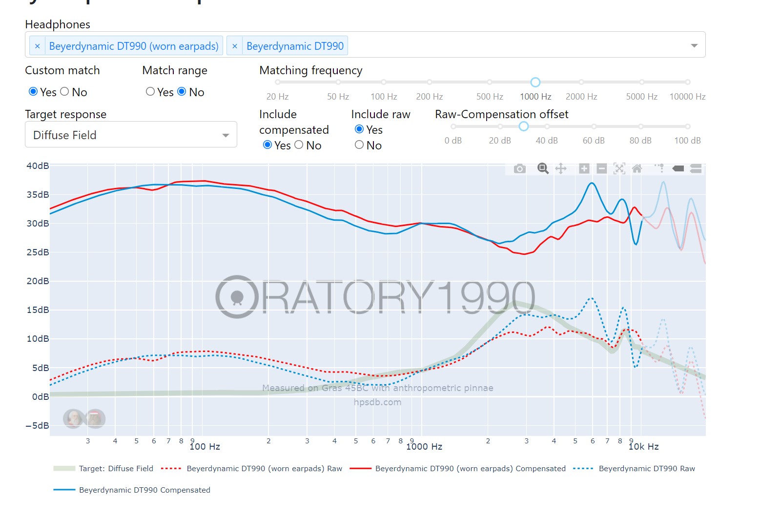The image size is (760, 519).
Task: Click the Zoom in plus icon
Action: tap(584, 168)
